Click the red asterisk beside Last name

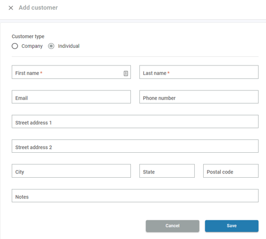[169, 72]
